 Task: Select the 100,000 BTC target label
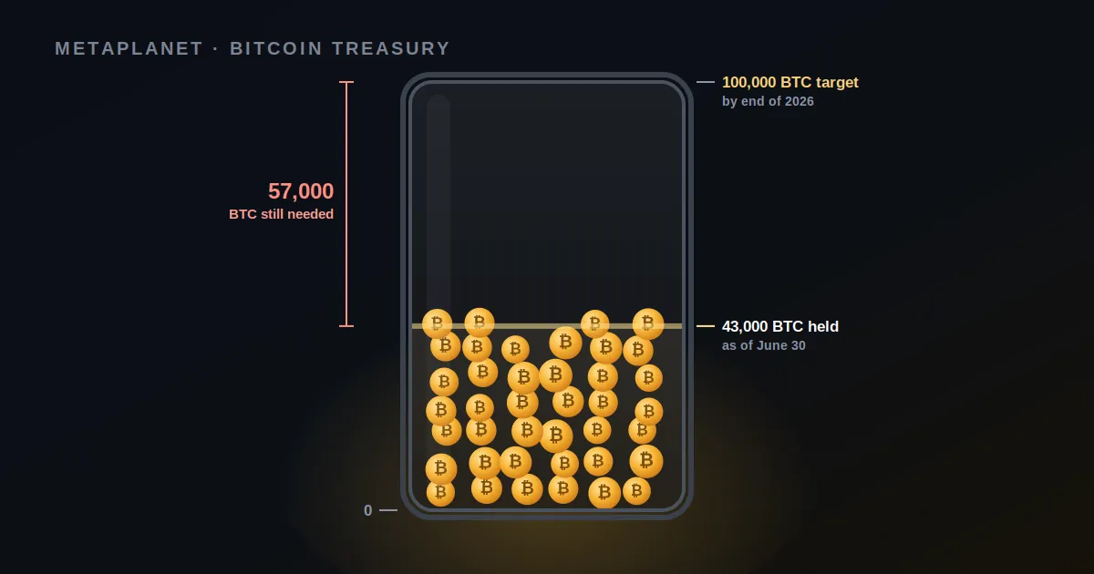(790, 82)
